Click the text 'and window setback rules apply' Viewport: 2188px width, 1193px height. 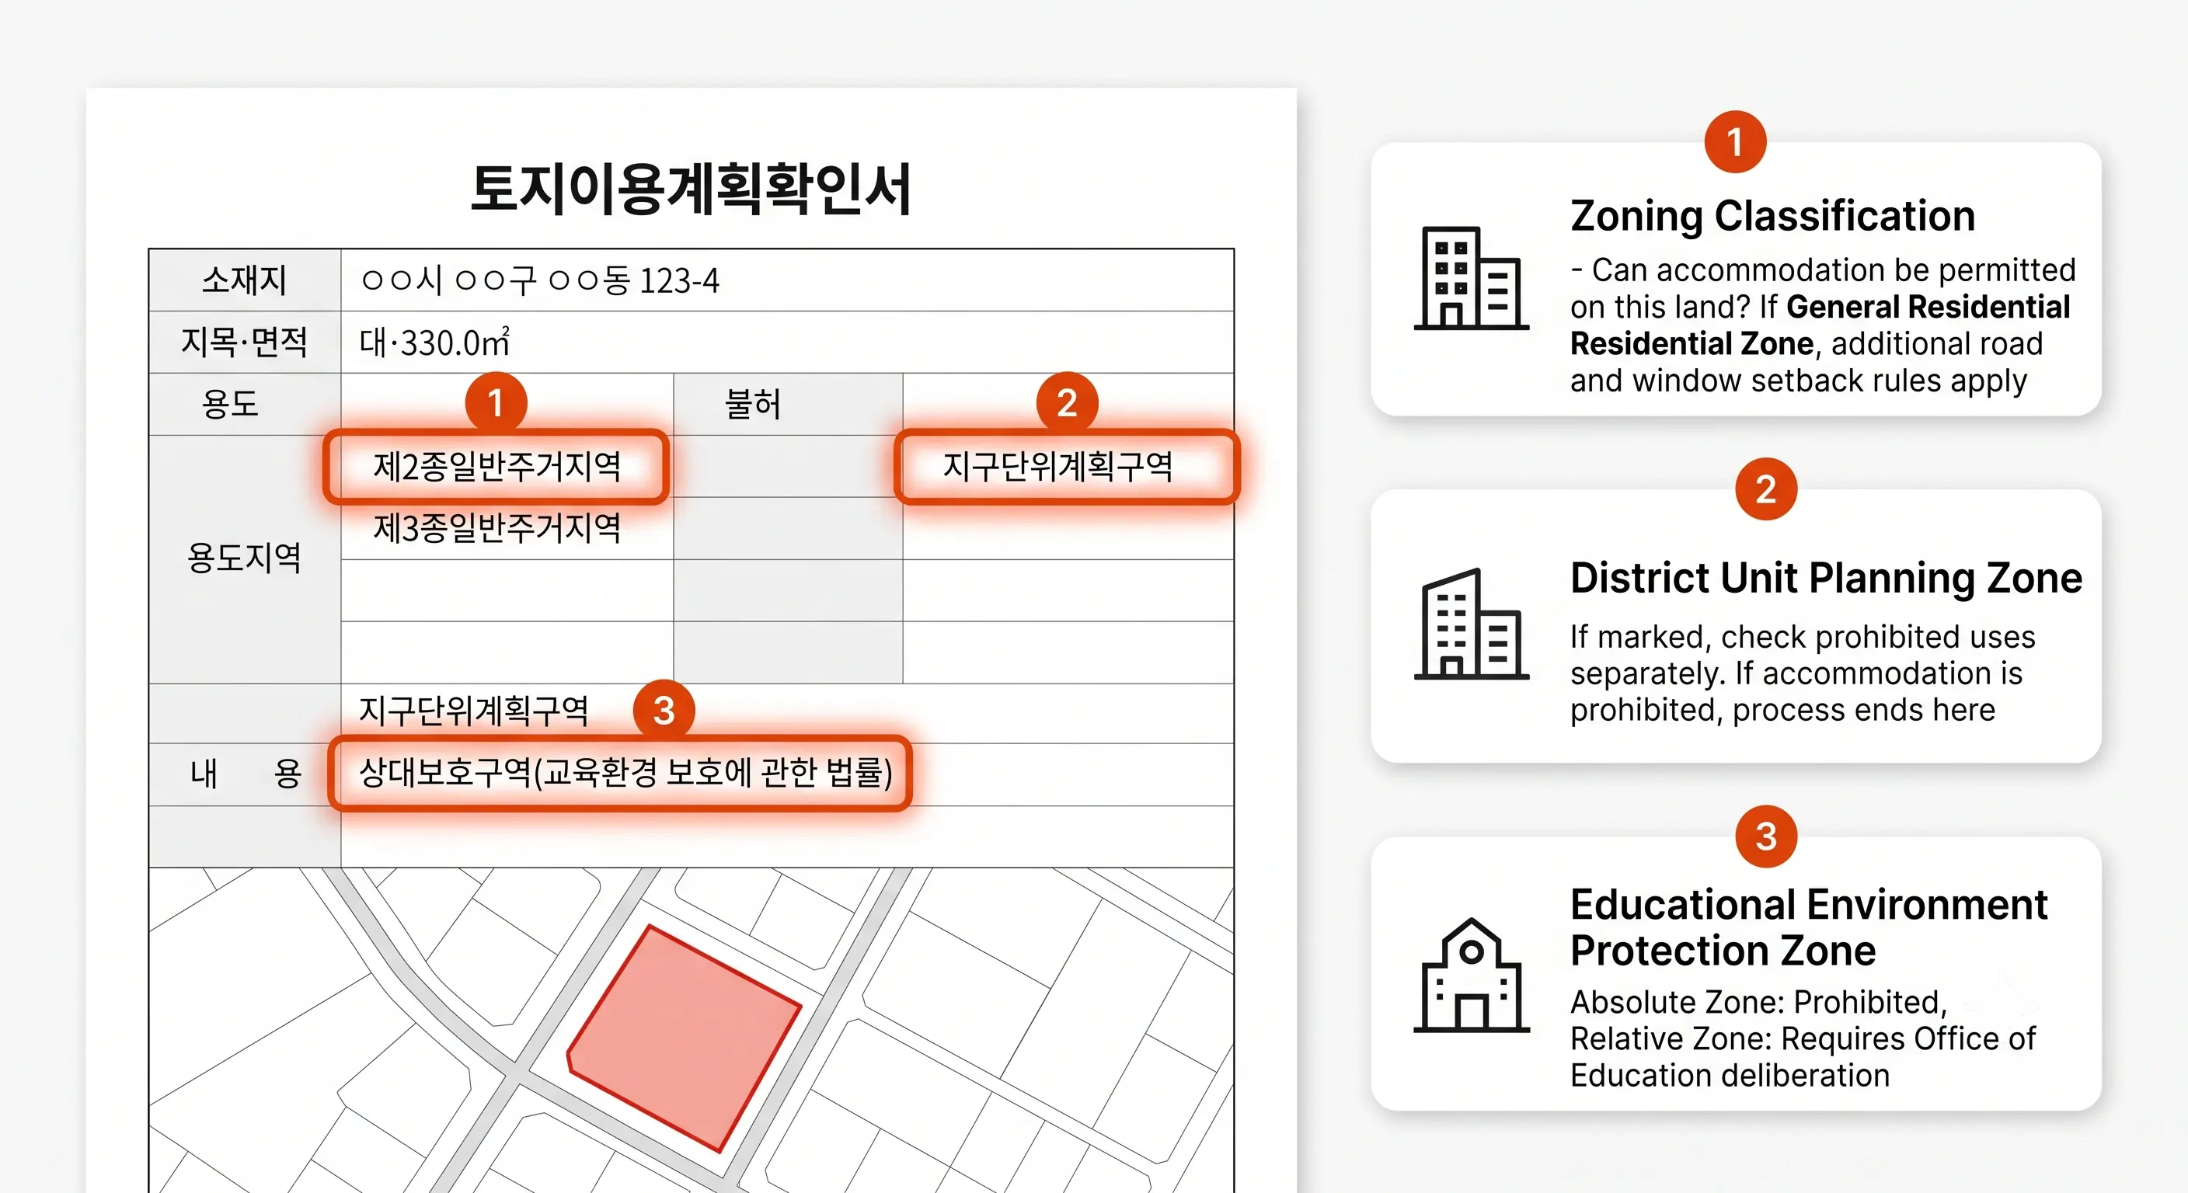point(1798,381)
